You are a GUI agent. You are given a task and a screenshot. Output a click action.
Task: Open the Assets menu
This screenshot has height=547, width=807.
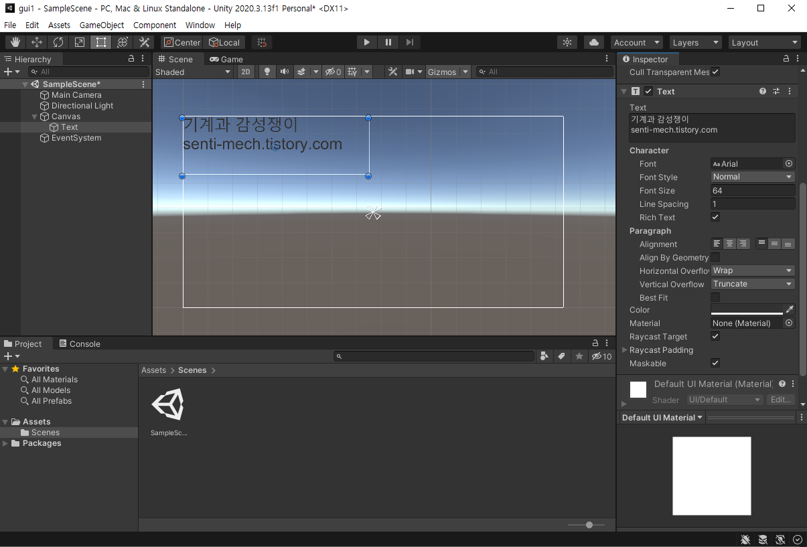pyautogui.click(x=59, y=25)
